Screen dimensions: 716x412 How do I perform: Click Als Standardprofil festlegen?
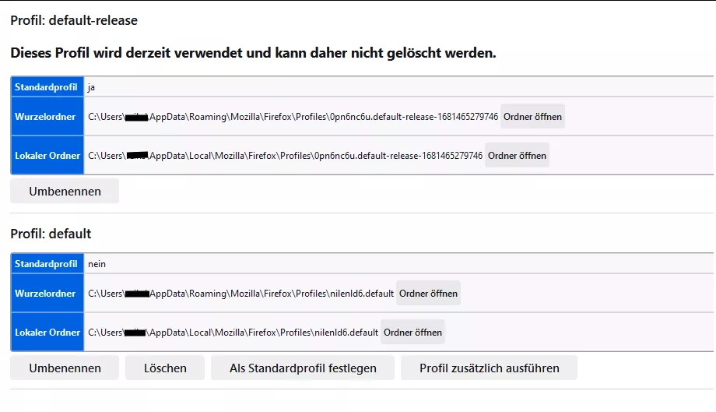(303, 368)
